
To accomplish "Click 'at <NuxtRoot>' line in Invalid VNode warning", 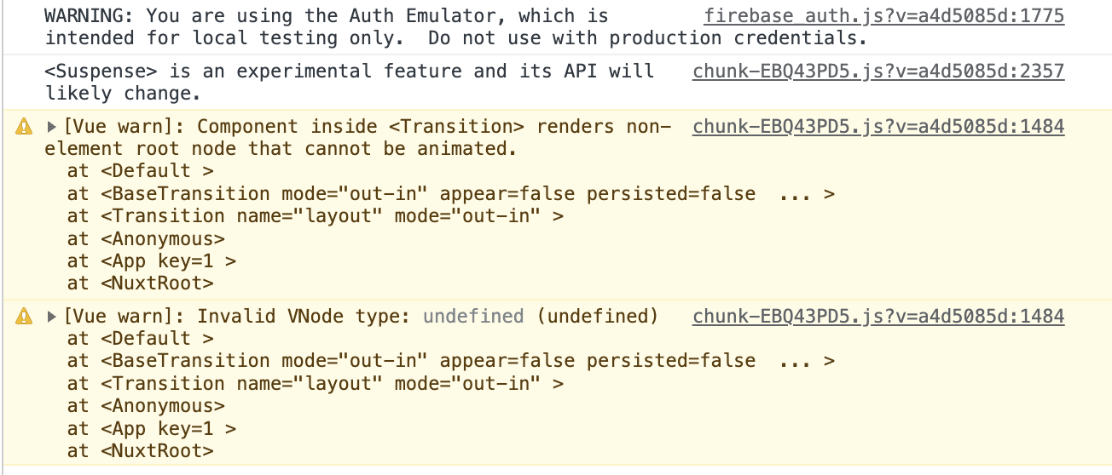I will point(141,451).
